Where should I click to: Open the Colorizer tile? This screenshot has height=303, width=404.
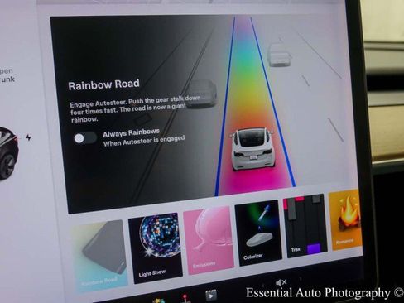tap(258, 233)
